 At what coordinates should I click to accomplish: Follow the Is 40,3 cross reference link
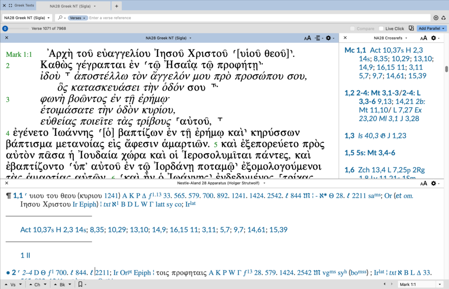[x=368, y=136]
